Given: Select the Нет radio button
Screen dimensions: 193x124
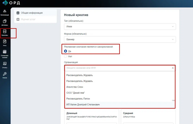Looking at the screenshot, I should click(66, 56).
